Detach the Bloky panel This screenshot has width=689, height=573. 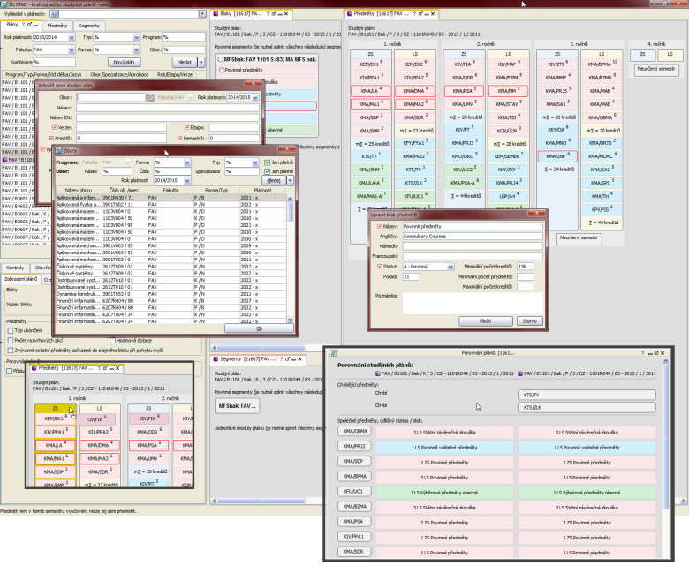[273, 14]
